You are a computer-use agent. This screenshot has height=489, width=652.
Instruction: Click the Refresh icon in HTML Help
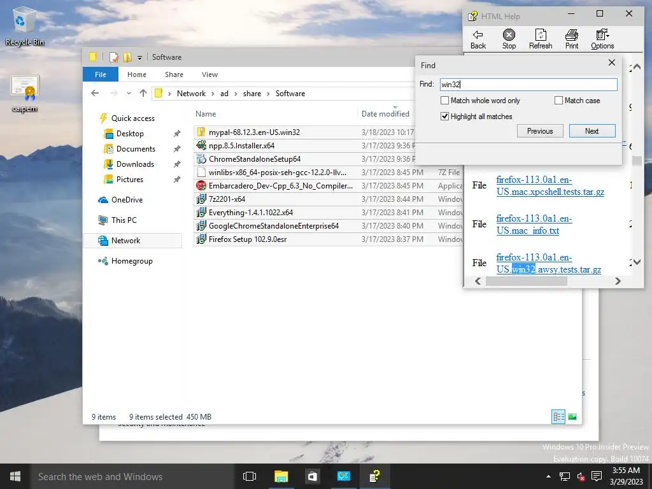point(541,34)
